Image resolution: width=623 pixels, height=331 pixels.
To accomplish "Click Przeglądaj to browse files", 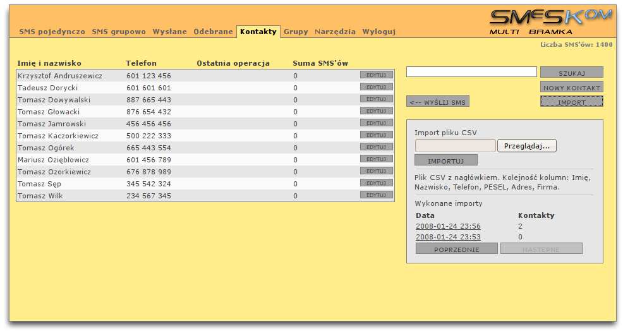I will [527, 146].
